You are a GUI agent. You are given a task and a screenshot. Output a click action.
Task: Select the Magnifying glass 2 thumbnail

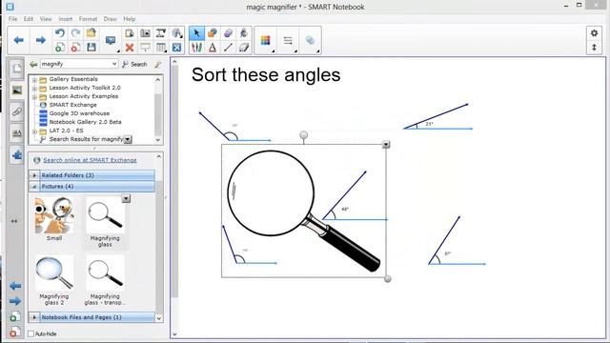pos(54,273)
